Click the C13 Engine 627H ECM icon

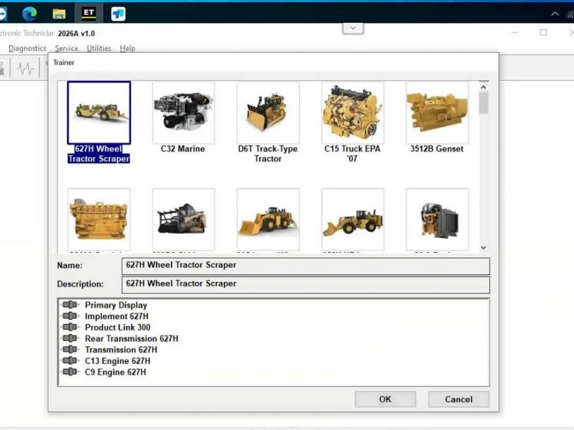[x=70, y=360]
